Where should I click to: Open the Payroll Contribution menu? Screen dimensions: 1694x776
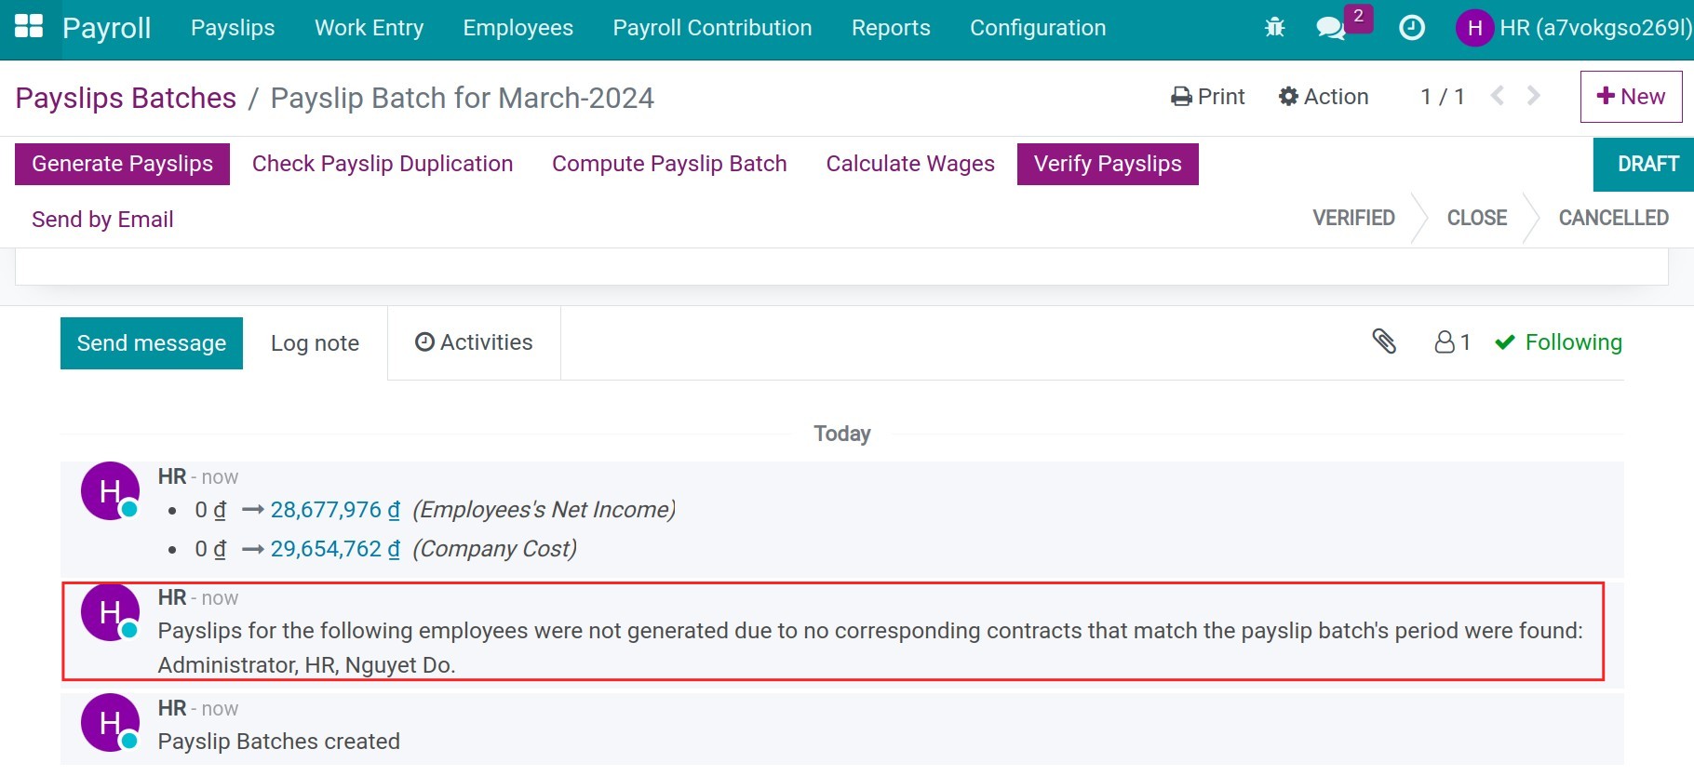point(711,28)
